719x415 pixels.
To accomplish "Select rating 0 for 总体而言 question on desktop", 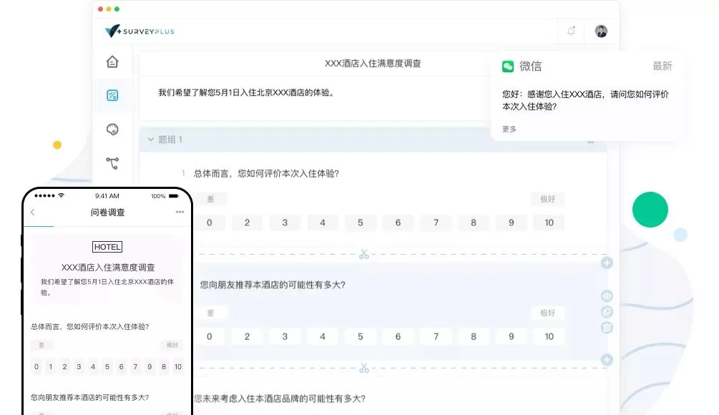I will [209, 223].
